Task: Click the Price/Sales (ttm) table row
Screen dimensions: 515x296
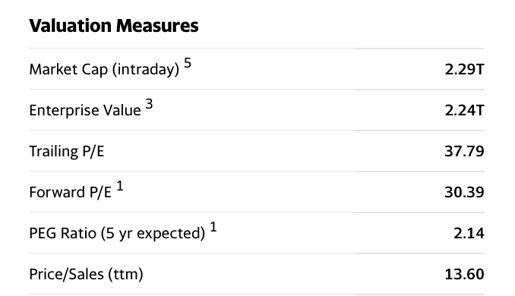Action: pyautogui.click(x=257, y=274)
